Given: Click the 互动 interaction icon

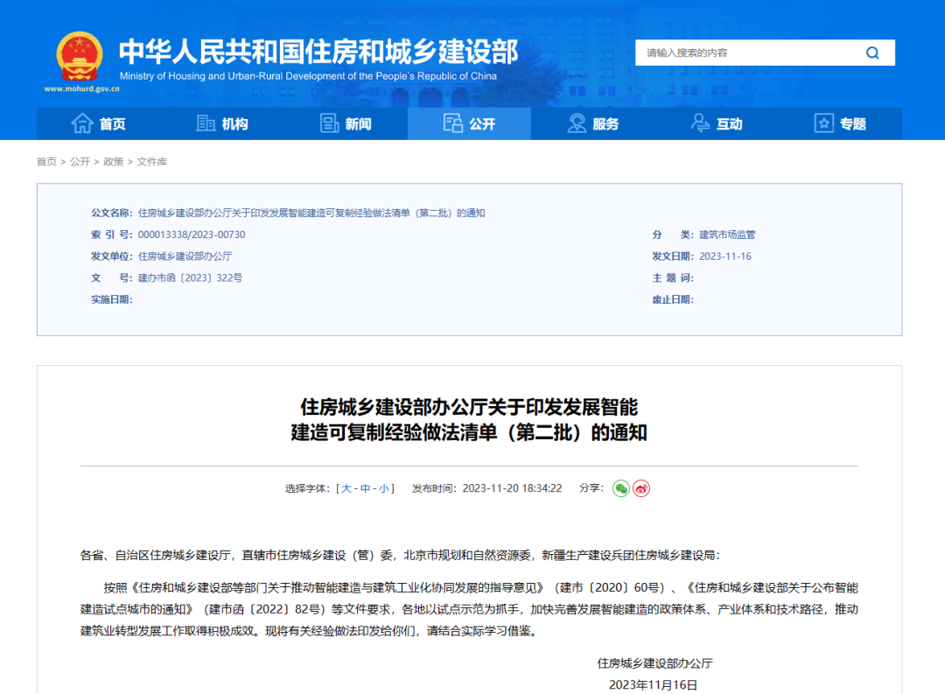Looking at the screenshot, I should point(700,123).
